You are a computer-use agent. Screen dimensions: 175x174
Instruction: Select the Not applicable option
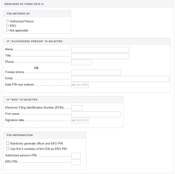[x=7, y=30]
